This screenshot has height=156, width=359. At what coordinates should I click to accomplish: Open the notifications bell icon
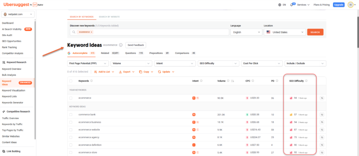click(x=291, y=5)
